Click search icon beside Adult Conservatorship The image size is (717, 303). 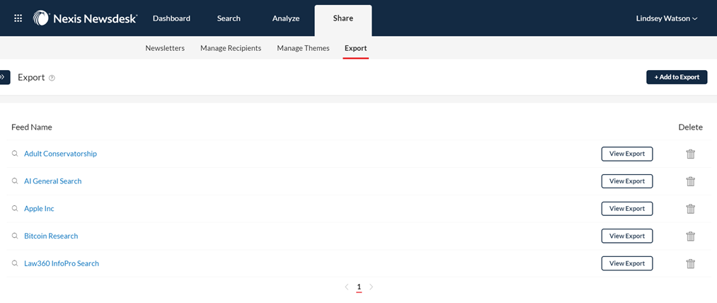coord(15,154)
